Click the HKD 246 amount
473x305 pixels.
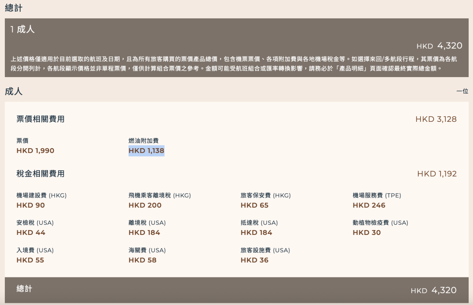pyautogui.click(x=369, y=206)
